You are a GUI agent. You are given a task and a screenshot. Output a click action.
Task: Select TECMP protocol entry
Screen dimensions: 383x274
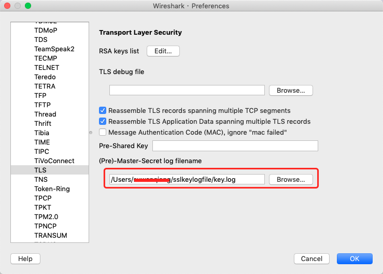click(50, 58)
